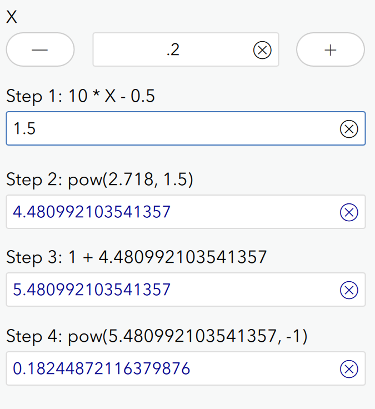
Task: Clear the Step 1 field showing 1.5
Action: tap(348, 129)
